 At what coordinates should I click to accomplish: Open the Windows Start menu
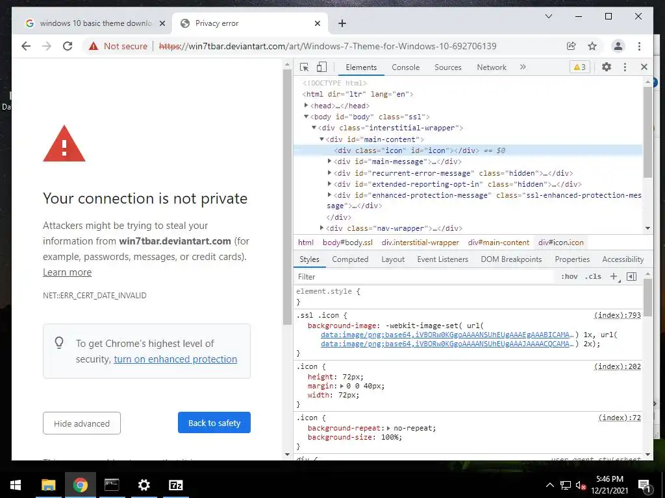(x=16, y=485)
